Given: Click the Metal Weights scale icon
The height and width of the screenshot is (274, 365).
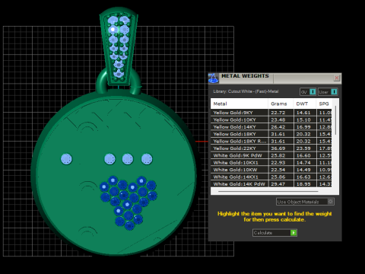Looking at the screenshot, I should point(213,78).
